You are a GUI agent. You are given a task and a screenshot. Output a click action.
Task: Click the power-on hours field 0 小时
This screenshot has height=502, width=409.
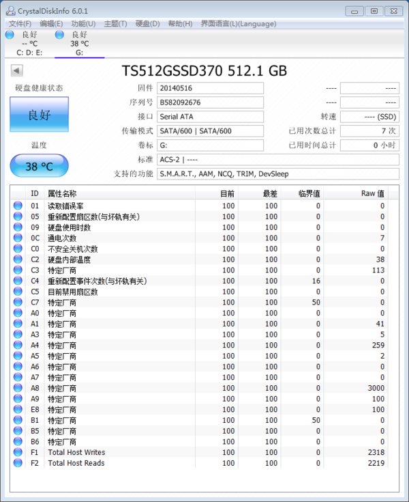pos(369,145)
